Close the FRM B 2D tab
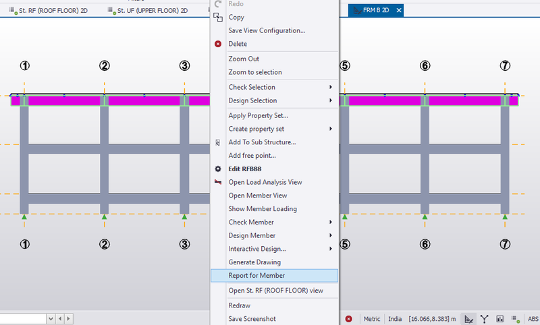The height and width of the screenshot is (325, 540). (x=399, y=10)
